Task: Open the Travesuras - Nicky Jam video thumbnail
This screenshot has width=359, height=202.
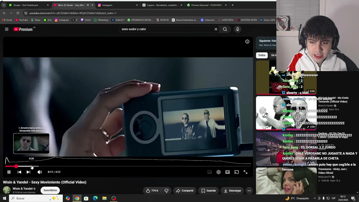Action: click(286, 181)
